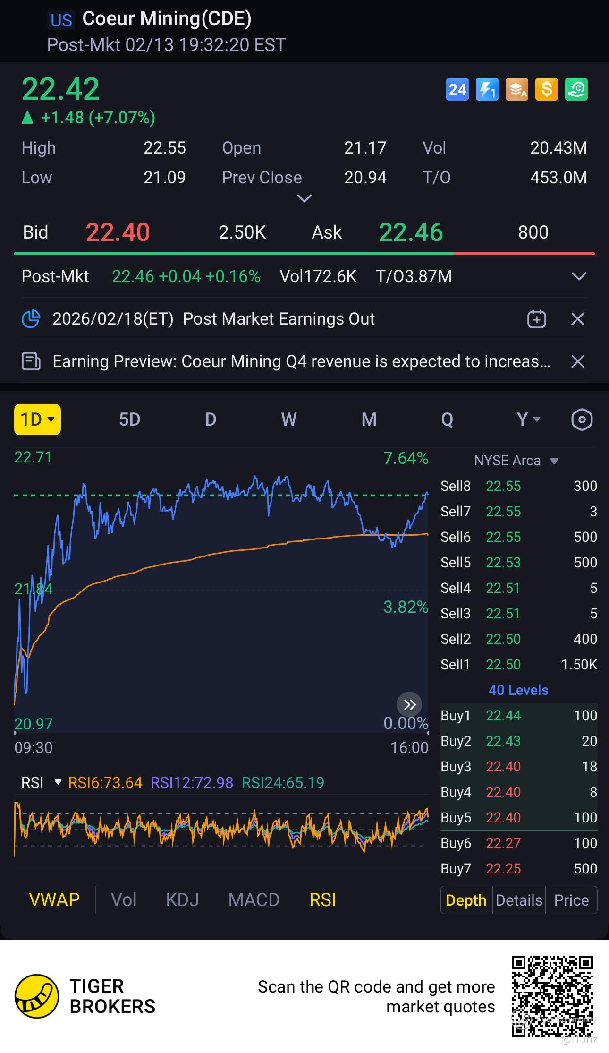609x1053 pixels.
Task: Tap the news article icon
Action: coord(31,361)
